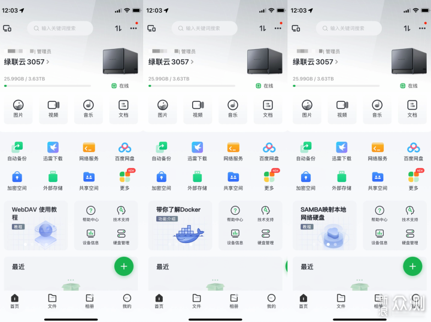Open 视频 category in the left screenshot
Image resolution: width=431 pixels, height=322 pixels.
click(x=53, y=109)
